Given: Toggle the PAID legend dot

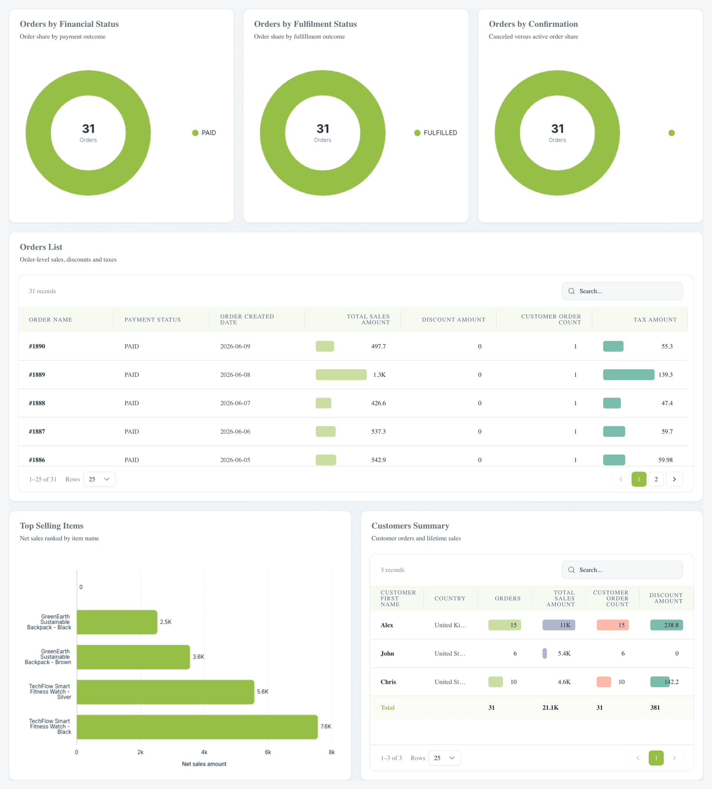Looking at the screenshot, I should coord(195,133).
